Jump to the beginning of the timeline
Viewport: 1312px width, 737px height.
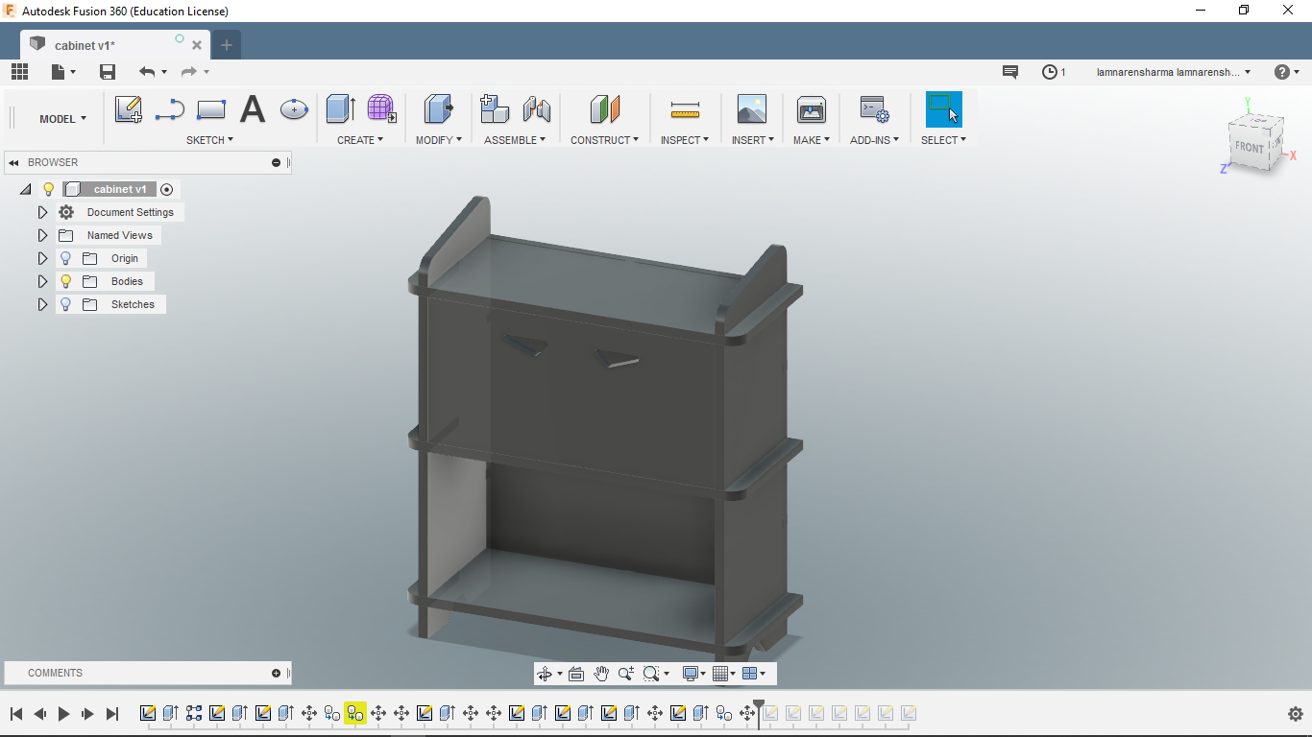16,714
